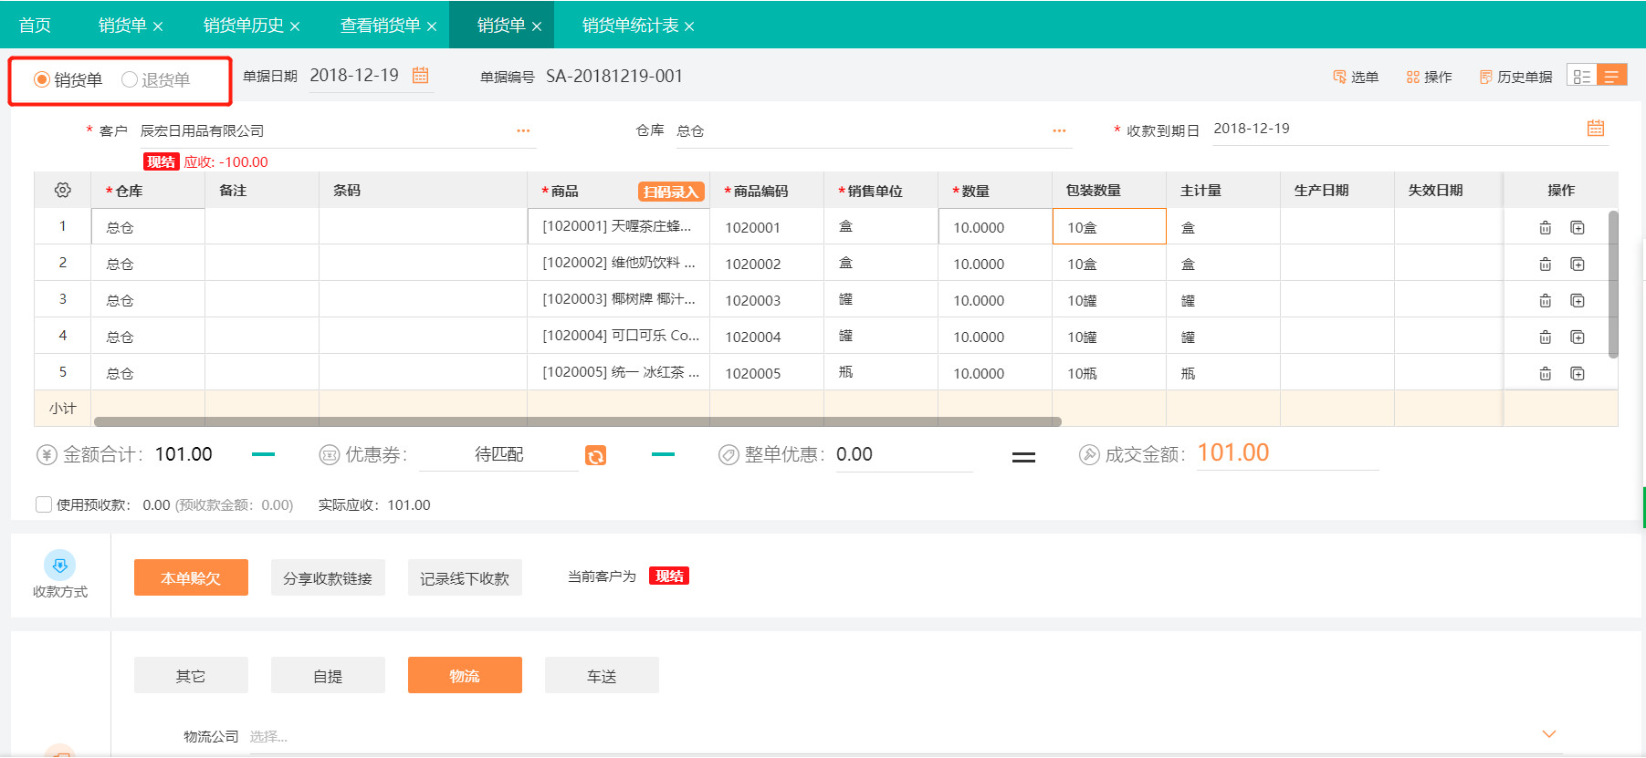
Task: Switch to the 查看销货单 tab
Action: 380,26
